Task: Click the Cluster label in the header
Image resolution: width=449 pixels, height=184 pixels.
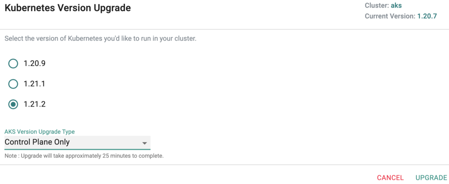Action: coord(377,5)
